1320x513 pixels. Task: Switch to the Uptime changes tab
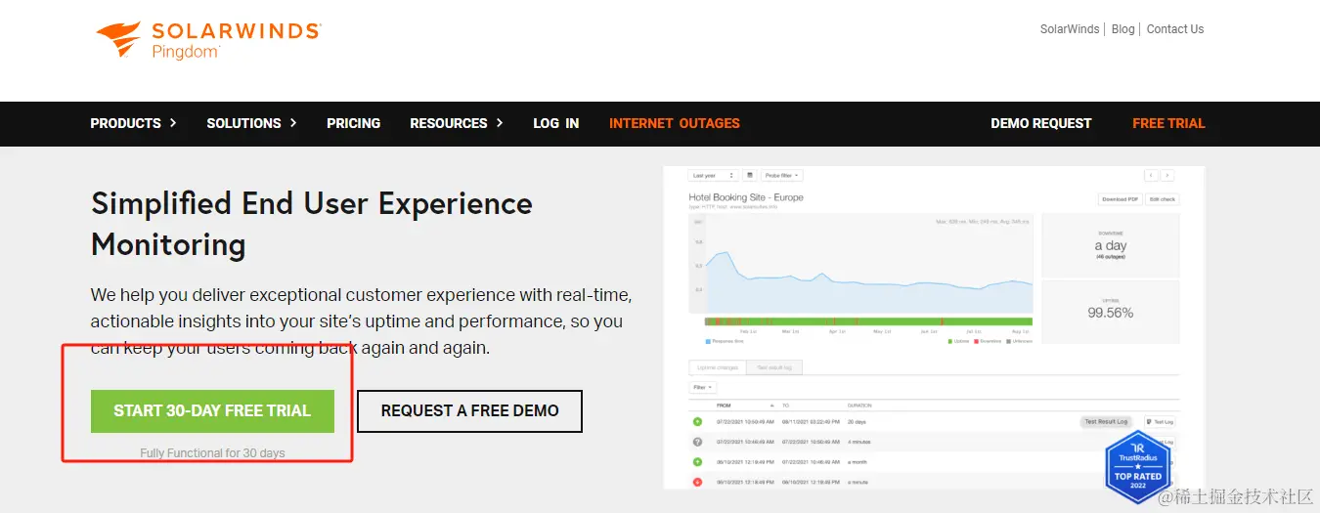click(718, 367)
